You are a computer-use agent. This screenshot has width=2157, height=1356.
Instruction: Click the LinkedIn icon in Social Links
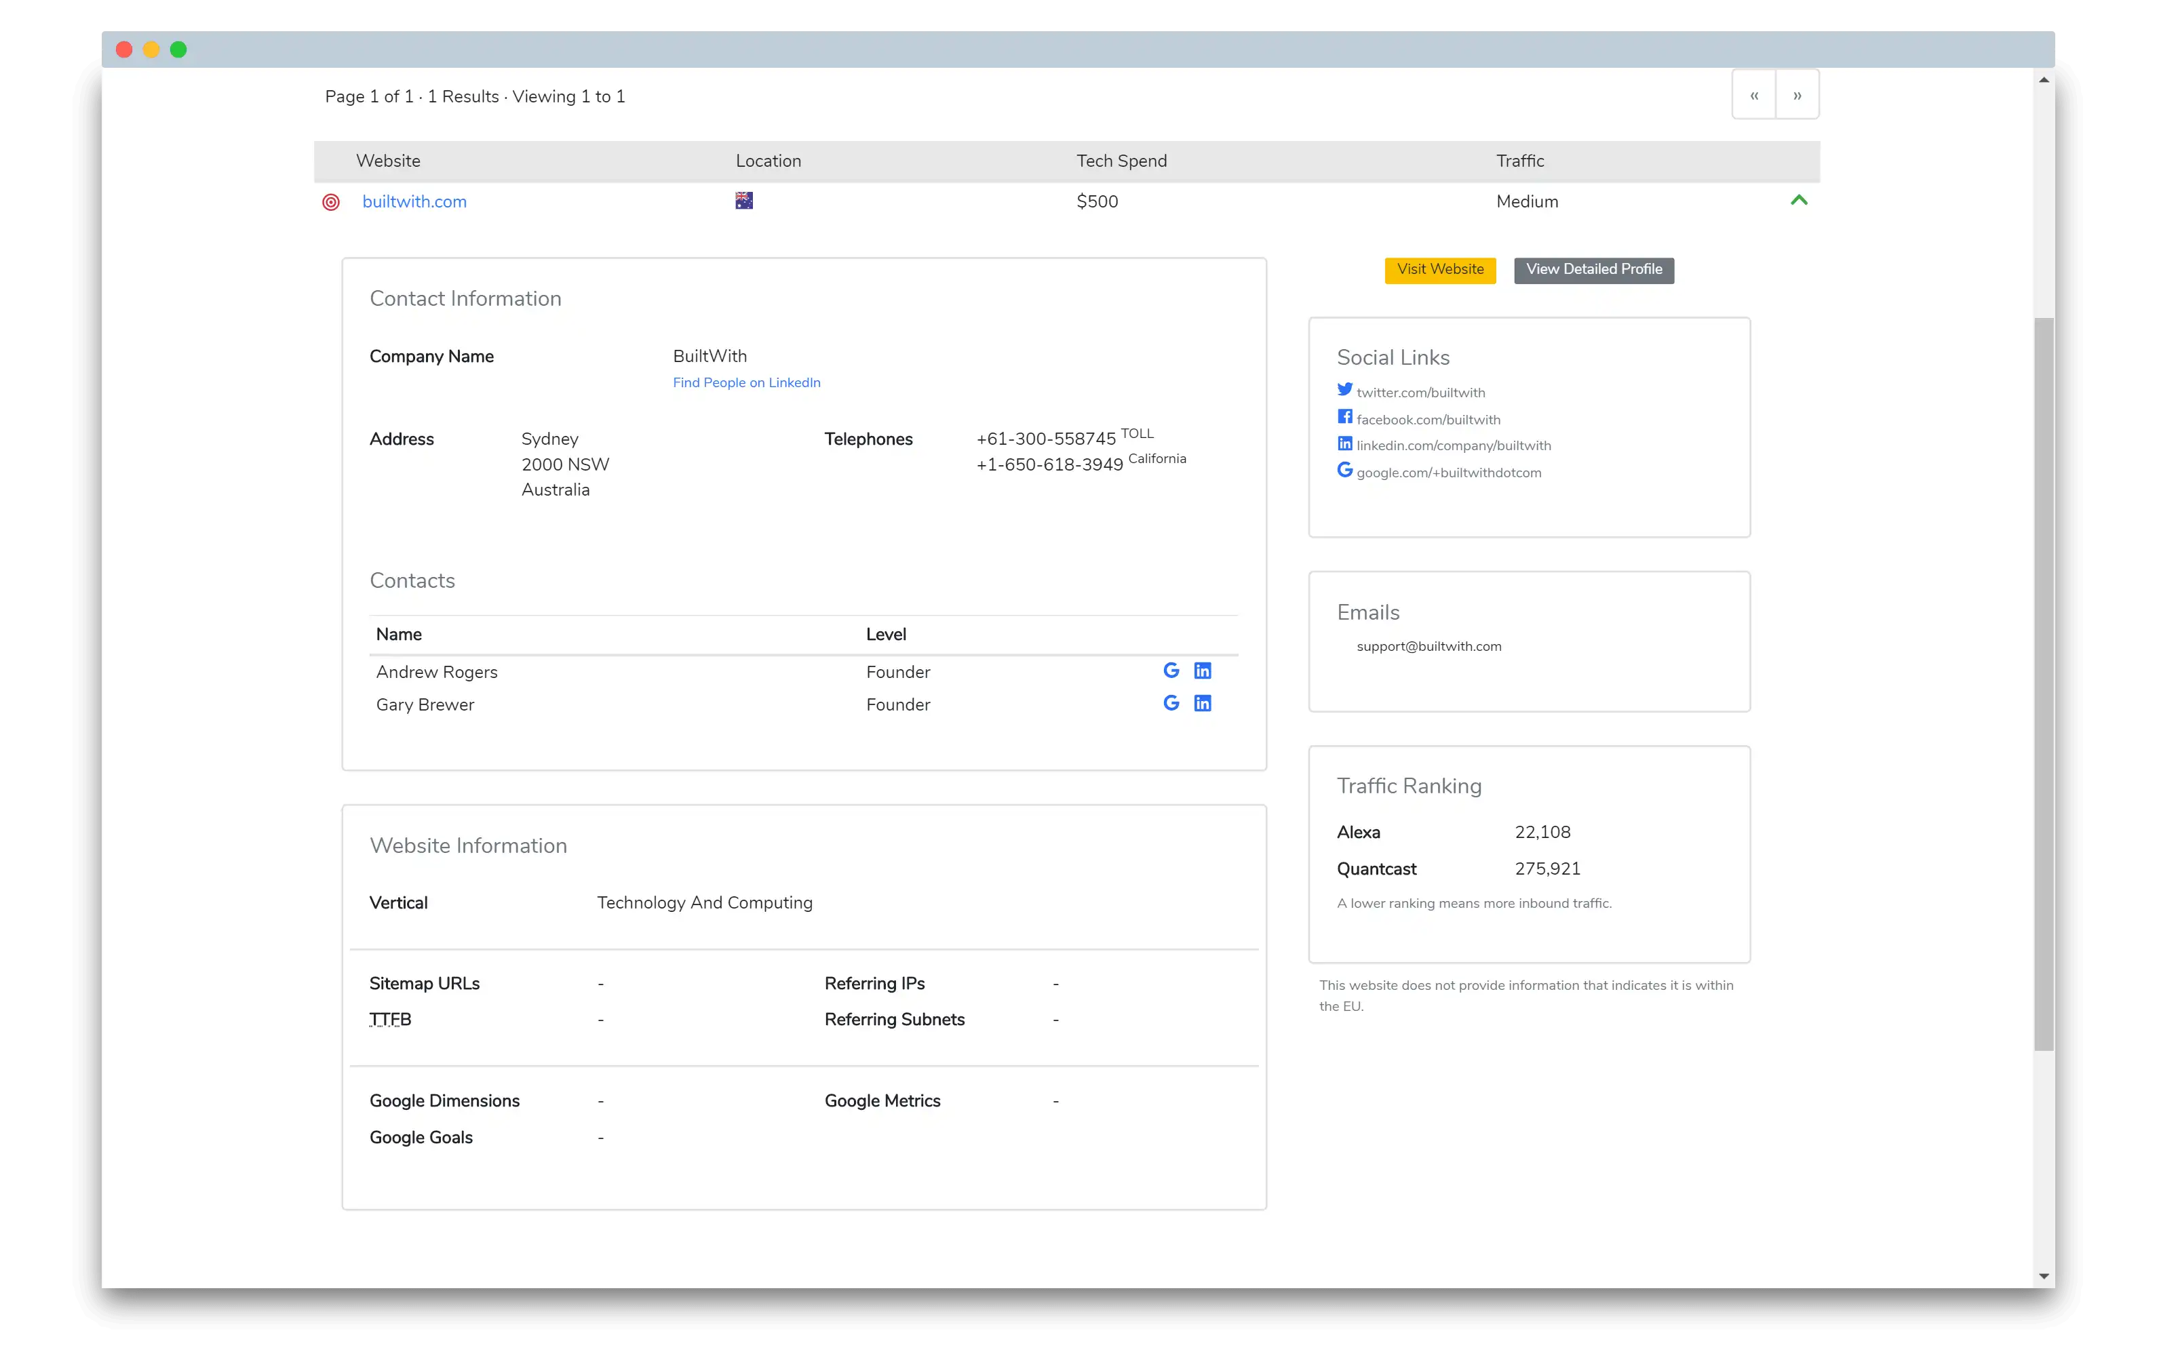[1344, 443]
